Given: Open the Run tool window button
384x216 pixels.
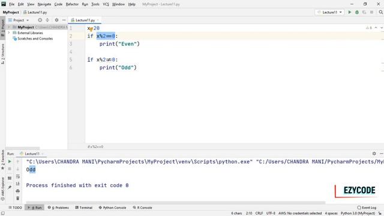Looking at the screenshot, I should pyautogui.click(x=35, y=208).
